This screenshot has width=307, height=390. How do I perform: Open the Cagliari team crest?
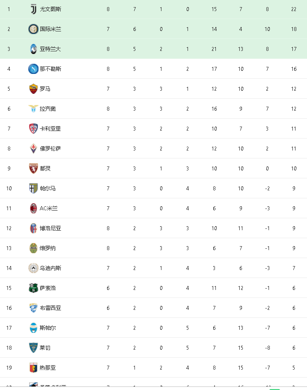coord(33,128)
